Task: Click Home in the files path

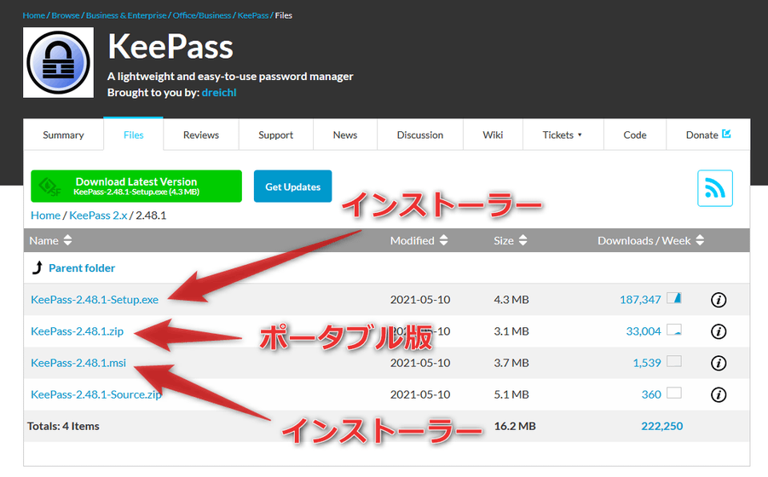Action: tap(45, 216)
